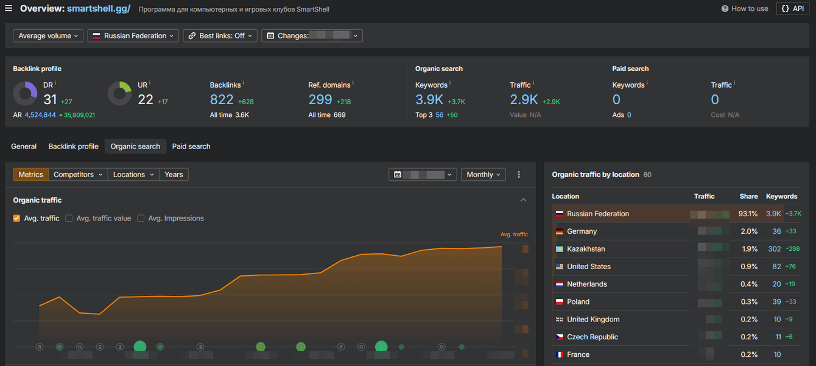Viewport: 816px width, 366px height.
Task: Click the info icon beside UR
Action: click(150, 83)
